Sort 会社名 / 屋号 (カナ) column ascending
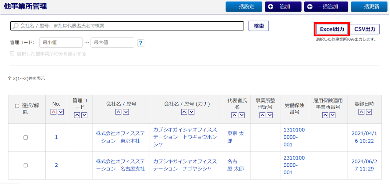The image size is (390, 184). (184, 112)
